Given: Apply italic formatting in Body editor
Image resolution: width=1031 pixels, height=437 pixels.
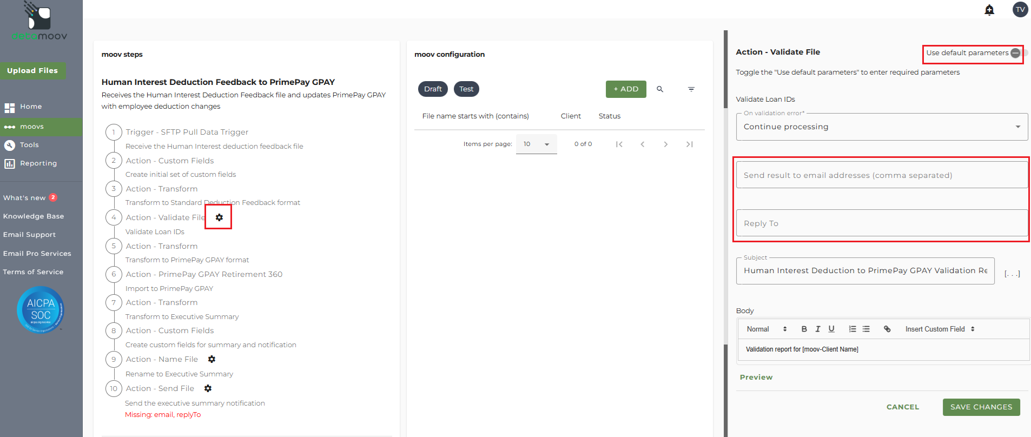Looking at the screenshot, I should click(818, 329).
